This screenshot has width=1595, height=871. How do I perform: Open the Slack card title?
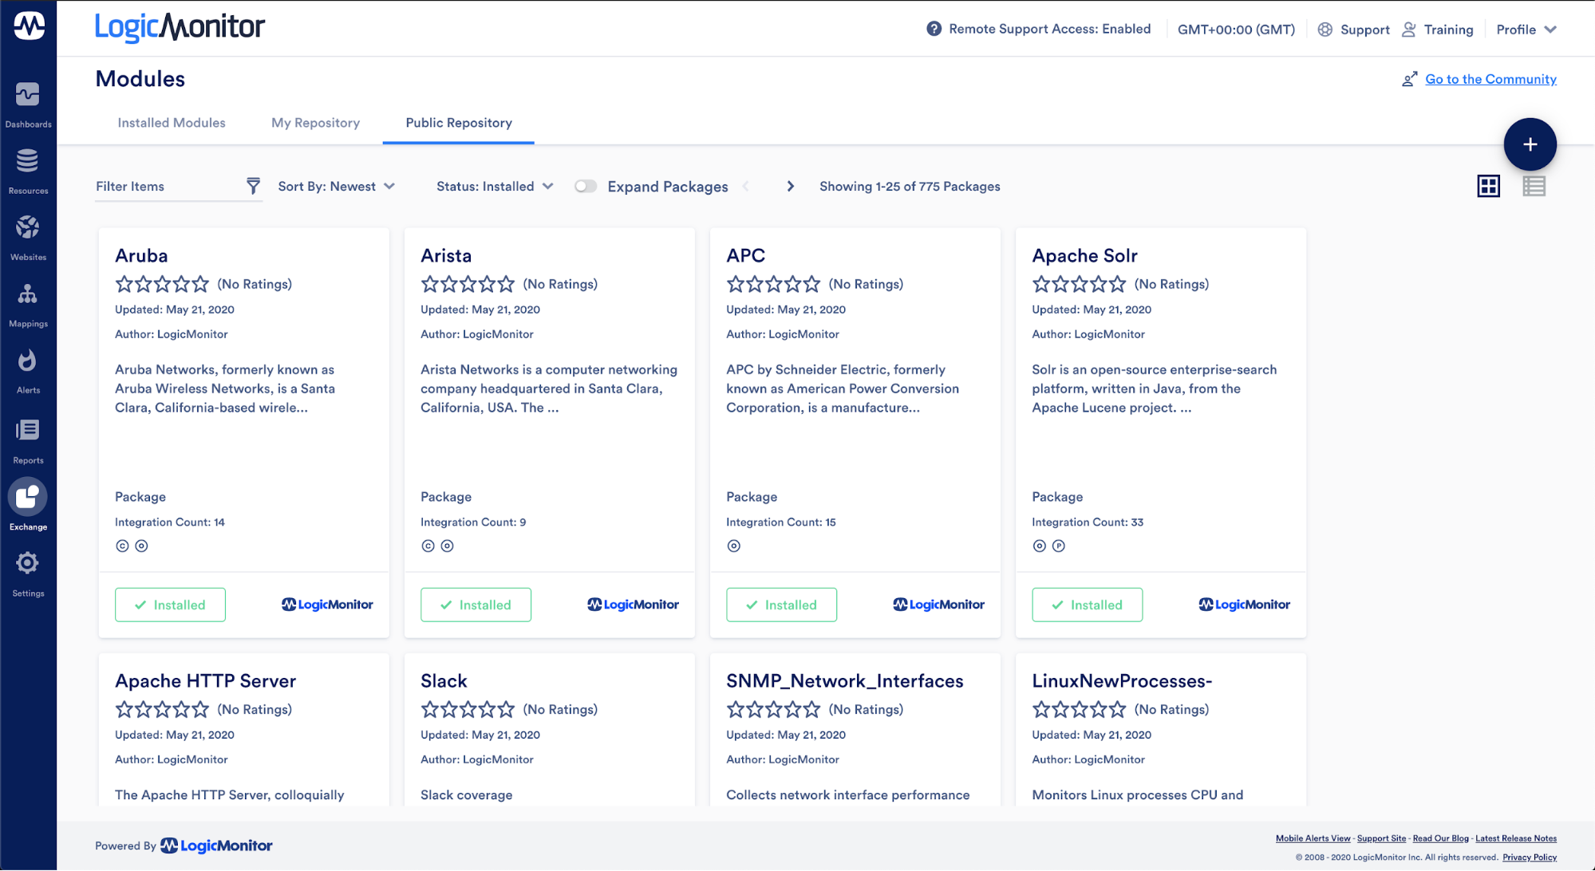click(444, 680)
